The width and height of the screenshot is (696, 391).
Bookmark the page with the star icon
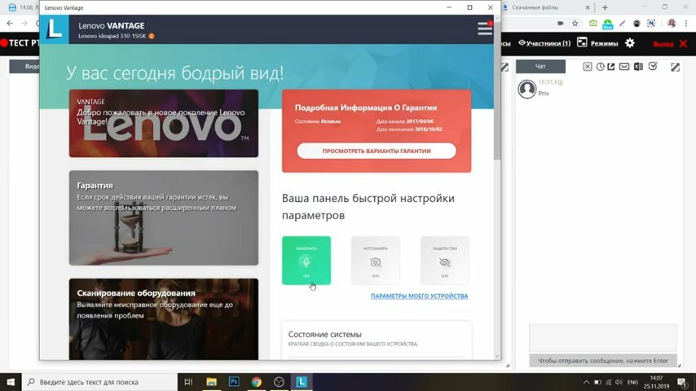pos(575,24)
